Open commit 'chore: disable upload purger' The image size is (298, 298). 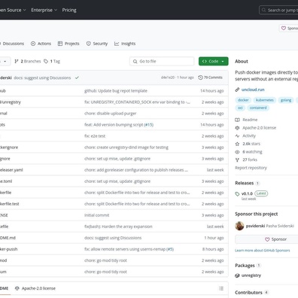110,114
